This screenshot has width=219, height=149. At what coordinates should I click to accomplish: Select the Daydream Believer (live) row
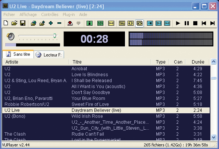(x=106, y=110)
